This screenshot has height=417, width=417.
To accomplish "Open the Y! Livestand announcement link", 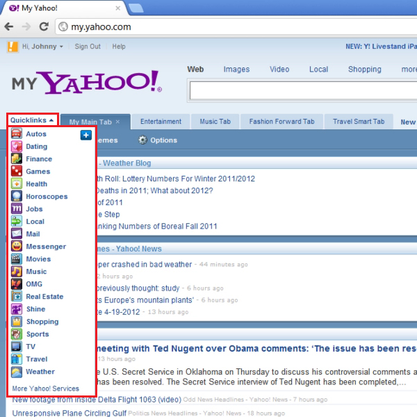I will click(381, 47).
